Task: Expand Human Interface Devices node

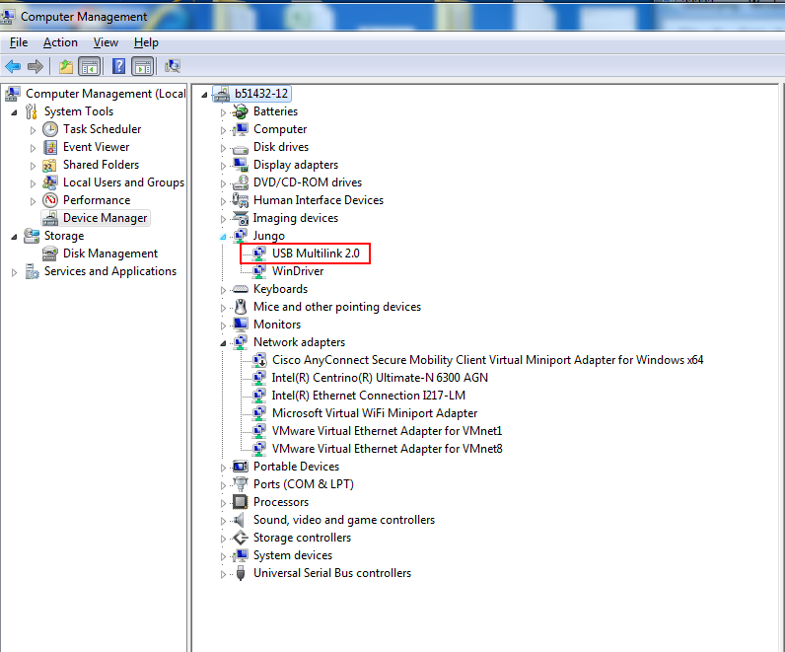Action: click(223, 201)
